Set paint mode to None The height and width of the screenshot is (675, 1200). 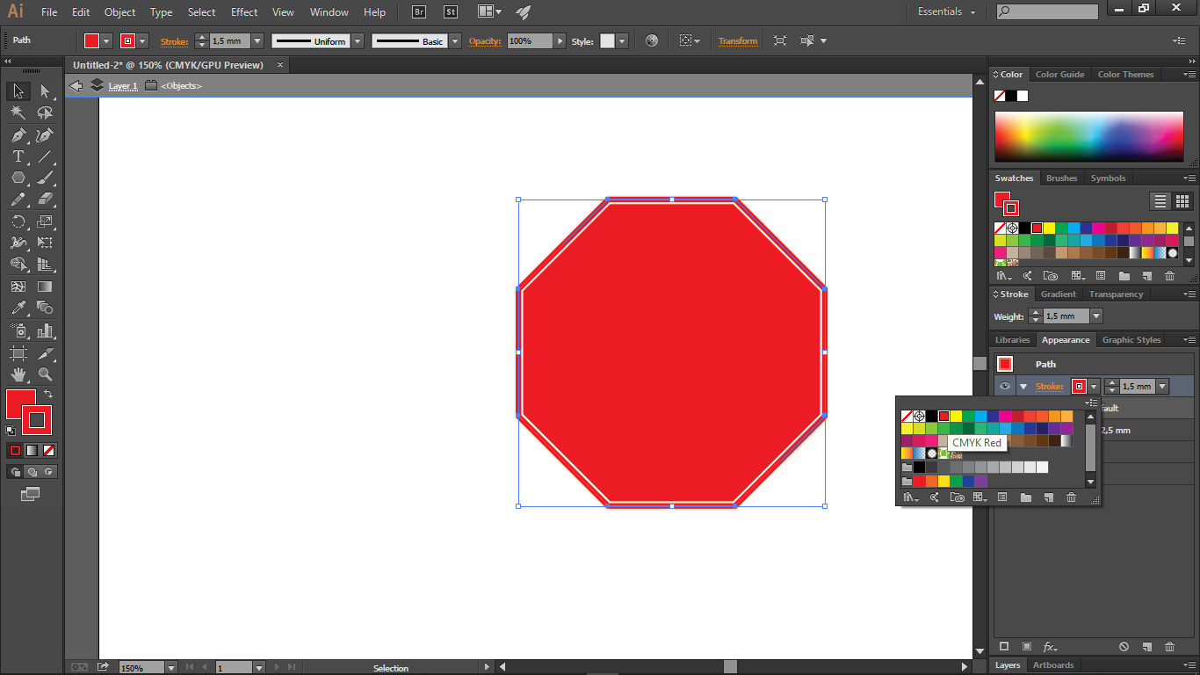pyautogui.click(x=49, y=450)
